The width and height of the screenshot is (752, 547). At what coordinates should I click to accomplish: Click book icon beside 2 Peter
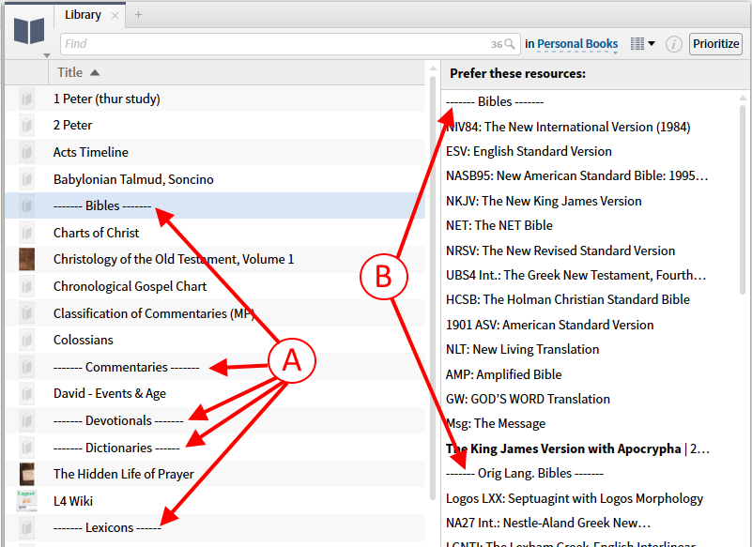[x=27, y=125]
